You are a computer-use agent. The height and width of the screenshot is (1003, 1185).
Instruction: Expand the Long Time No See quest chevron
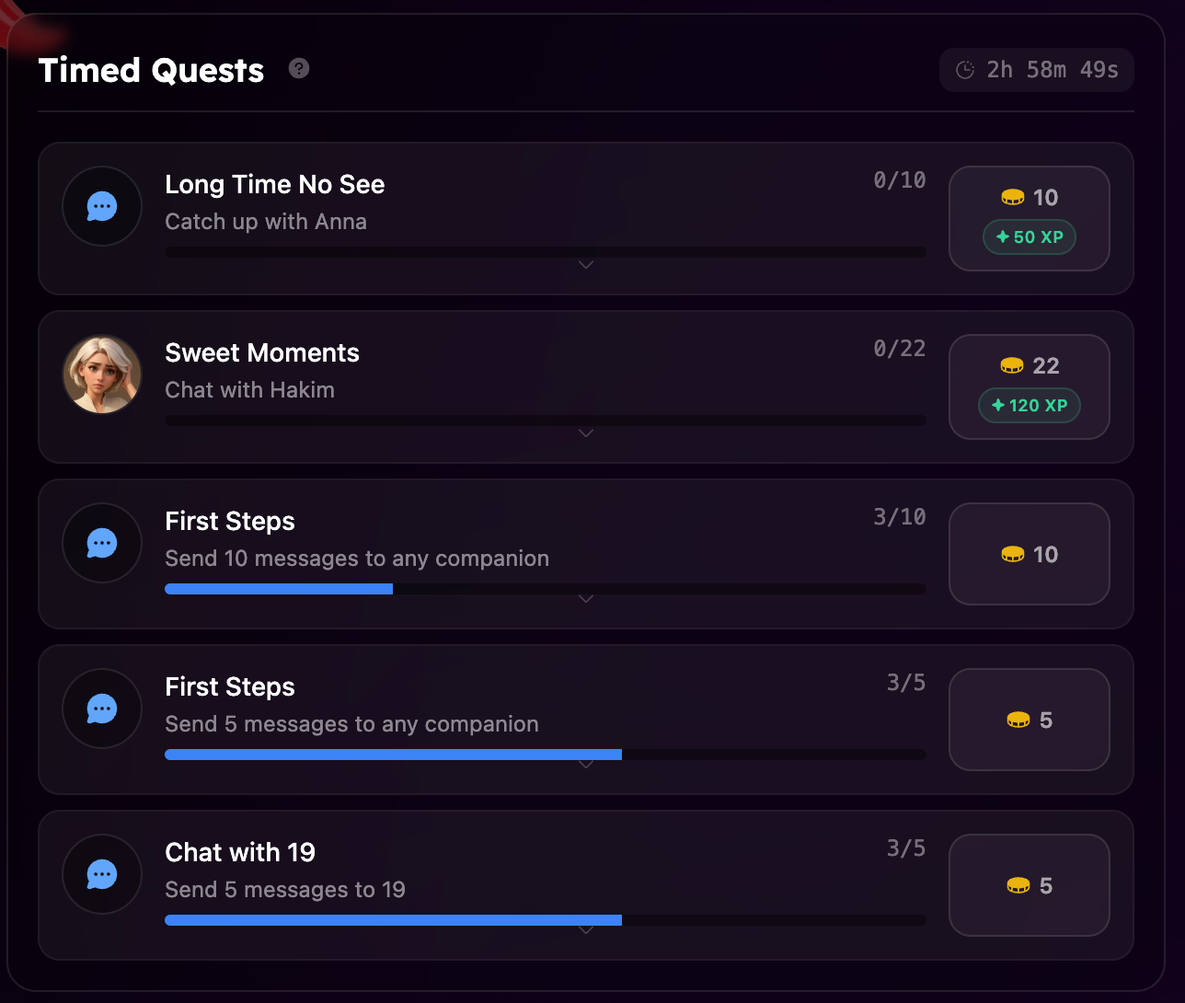[586, 265]
